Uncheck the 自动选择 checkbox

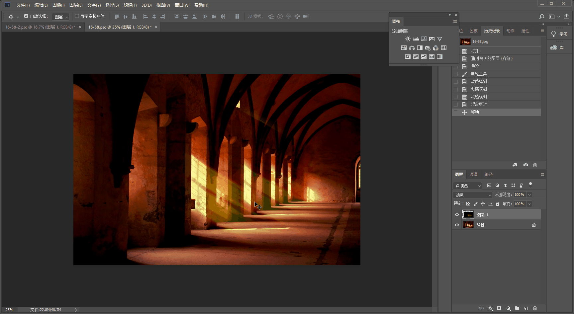pos(26,16)
